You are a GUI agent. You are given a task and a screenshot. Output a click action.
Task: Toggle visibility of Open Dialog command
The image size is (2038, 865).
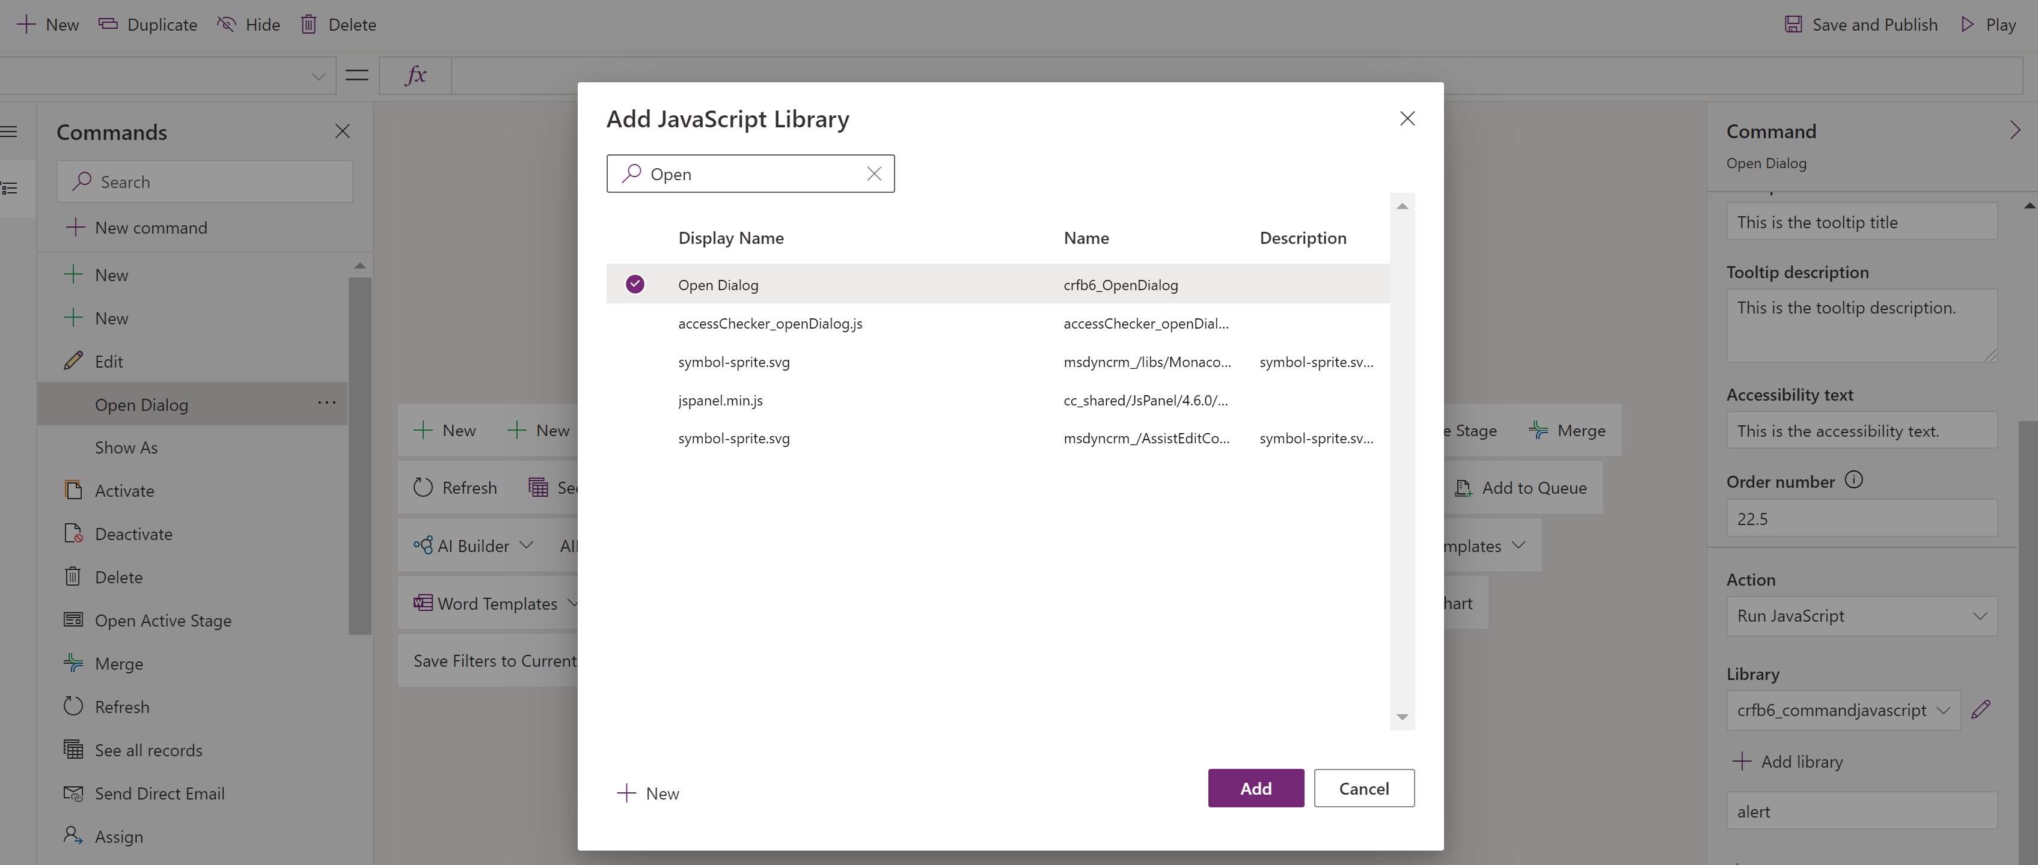coord(249,23)
